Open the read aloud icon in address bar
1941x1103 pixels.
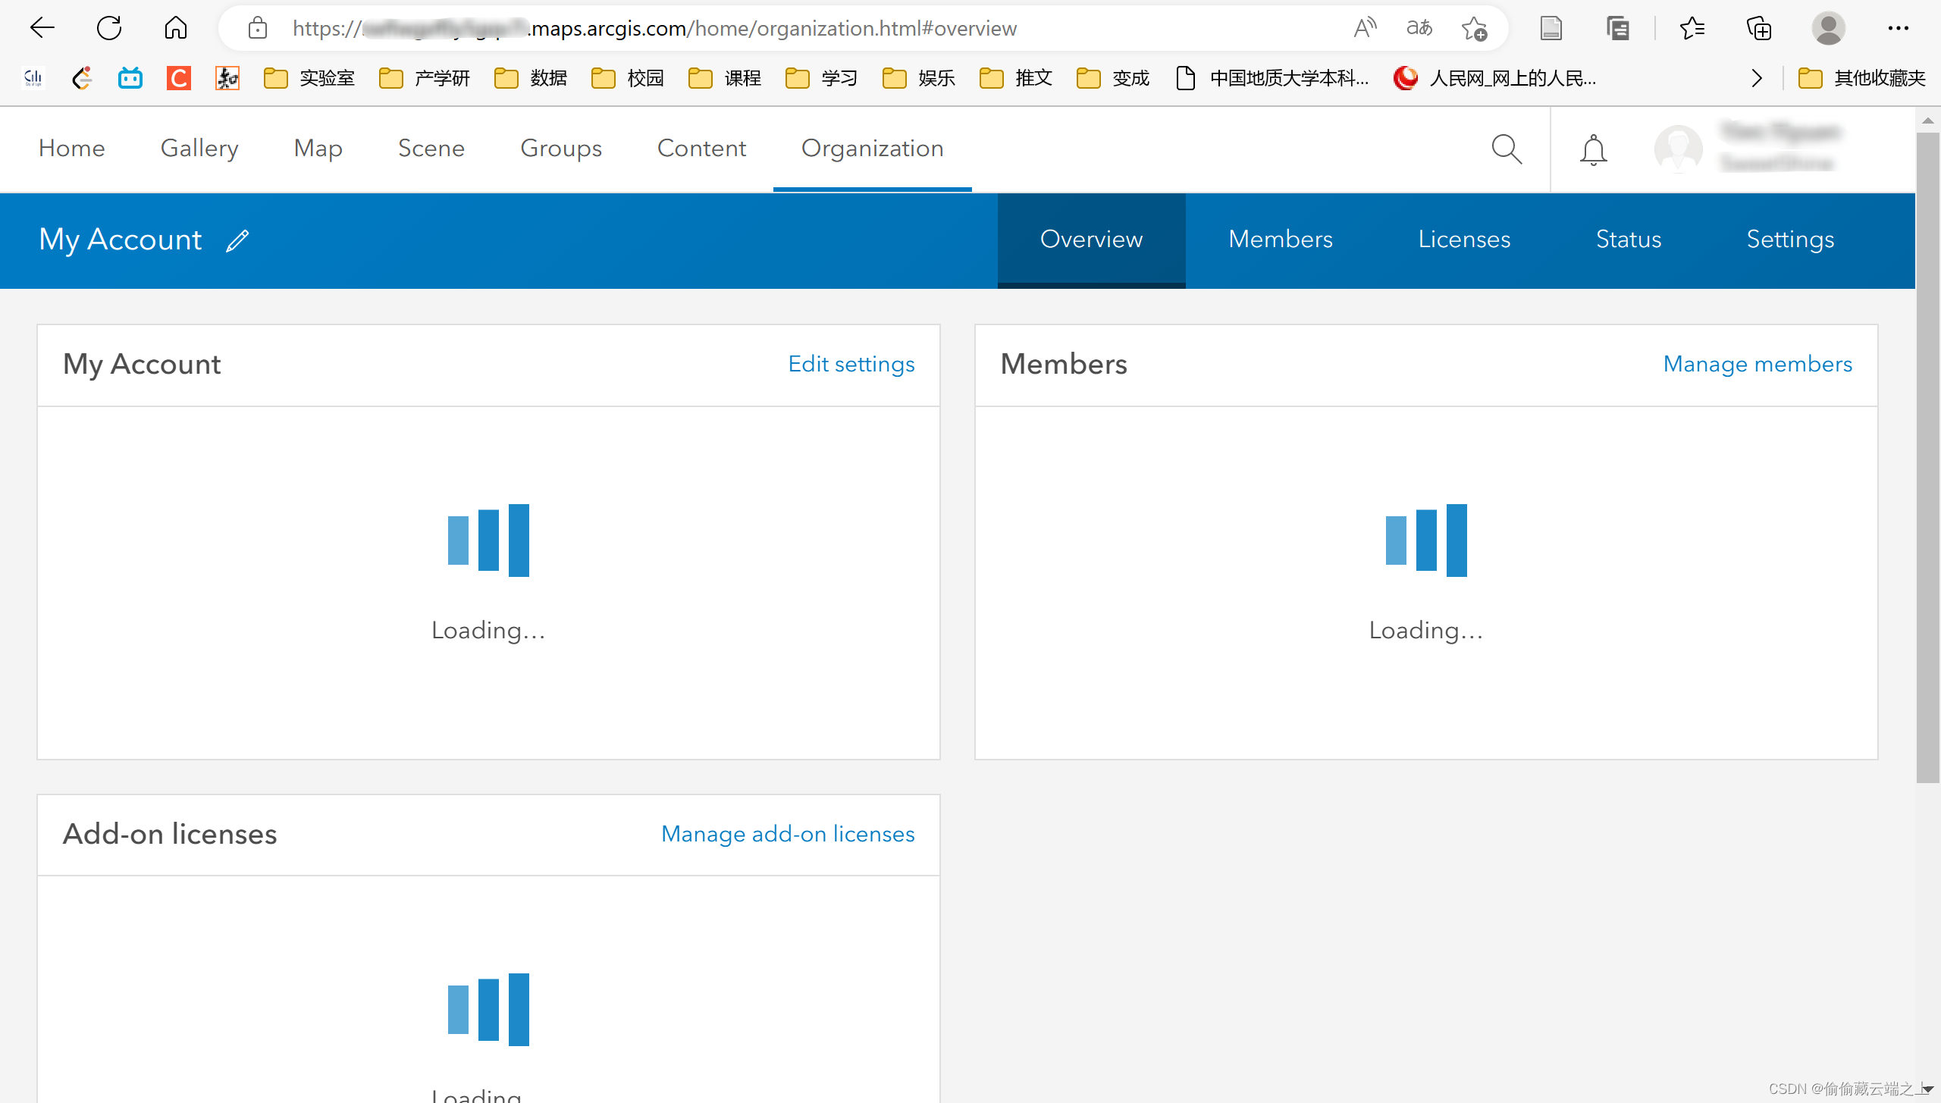pyautogui.click(x=1365, y=28)
